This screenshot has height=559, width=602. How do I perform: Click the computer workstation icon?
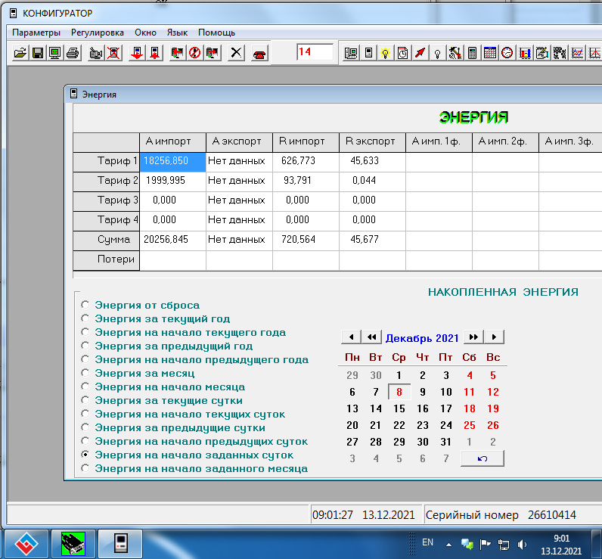(x=351, y=53)
